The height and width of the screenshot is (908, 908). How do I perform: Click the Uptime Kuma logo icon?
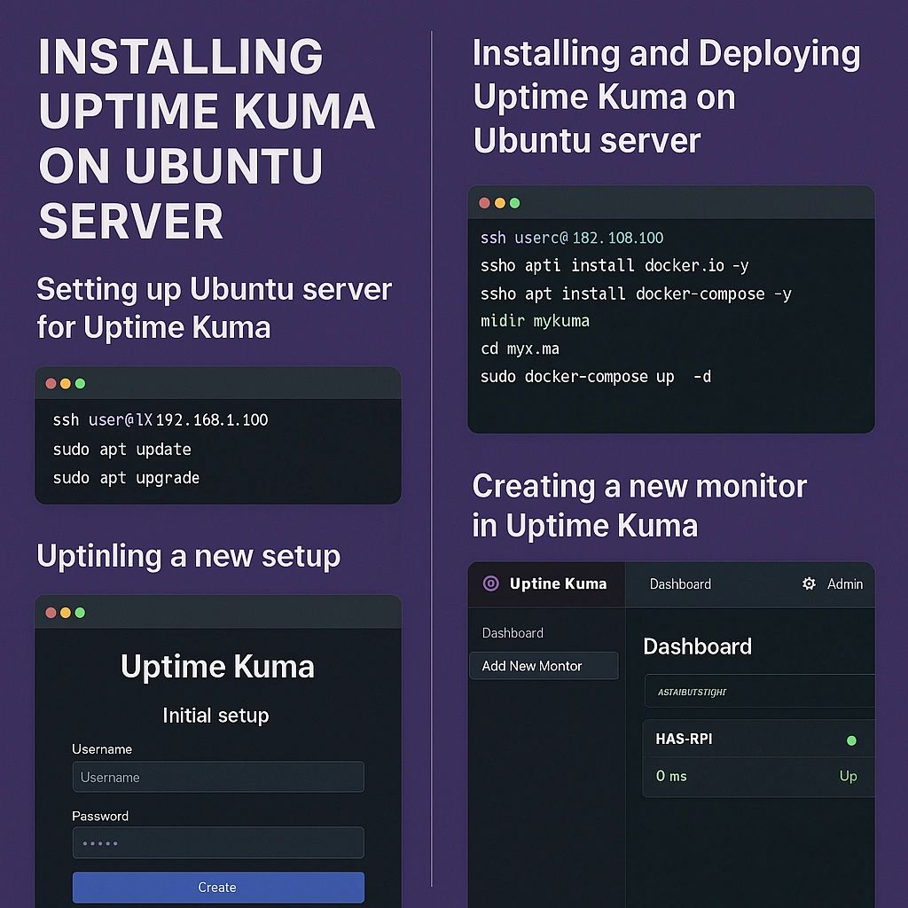[489, 583]
